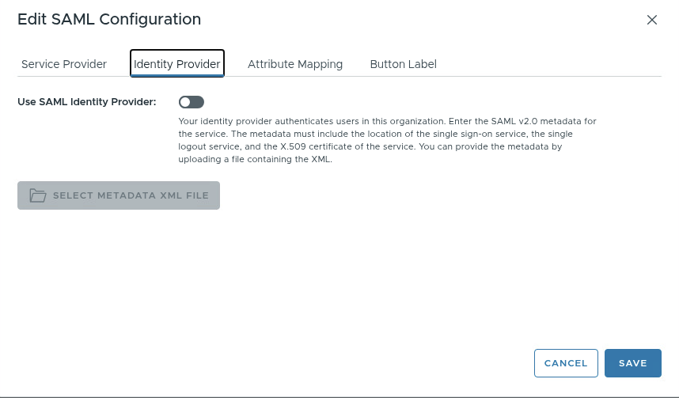679x398 pixels.
Task: Cancel the SAML configuration changes
Action: pos(566,363)
